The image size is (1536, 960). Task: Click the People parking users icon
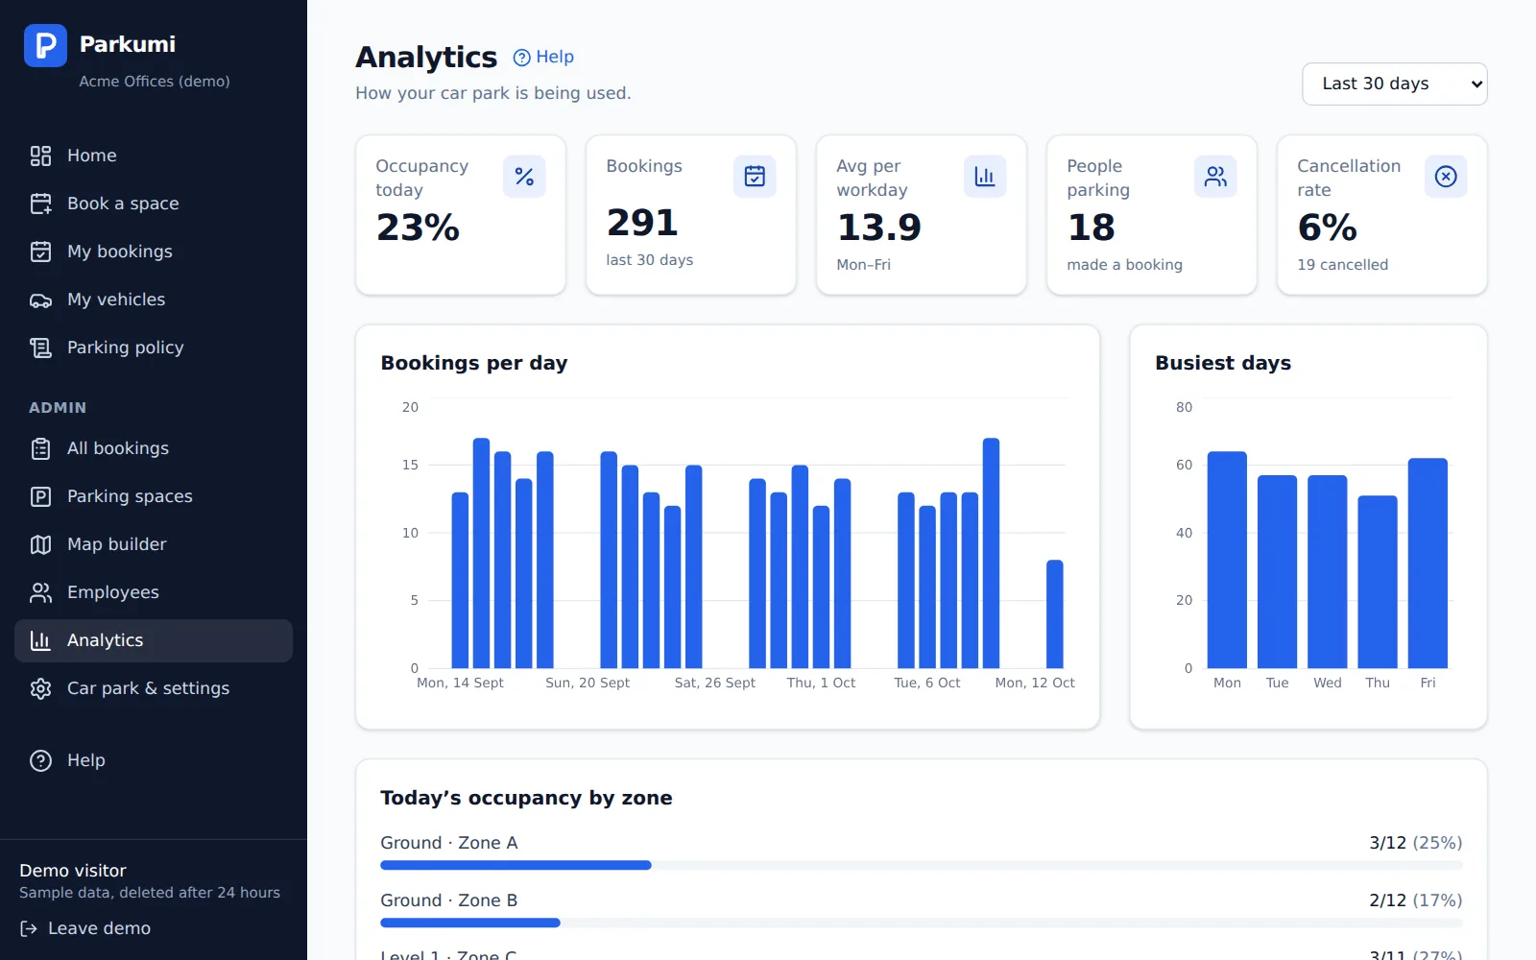tap(1215, 177)
